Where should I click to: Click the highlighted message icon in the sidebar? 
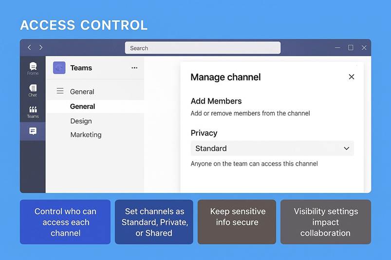pos(33,131)
